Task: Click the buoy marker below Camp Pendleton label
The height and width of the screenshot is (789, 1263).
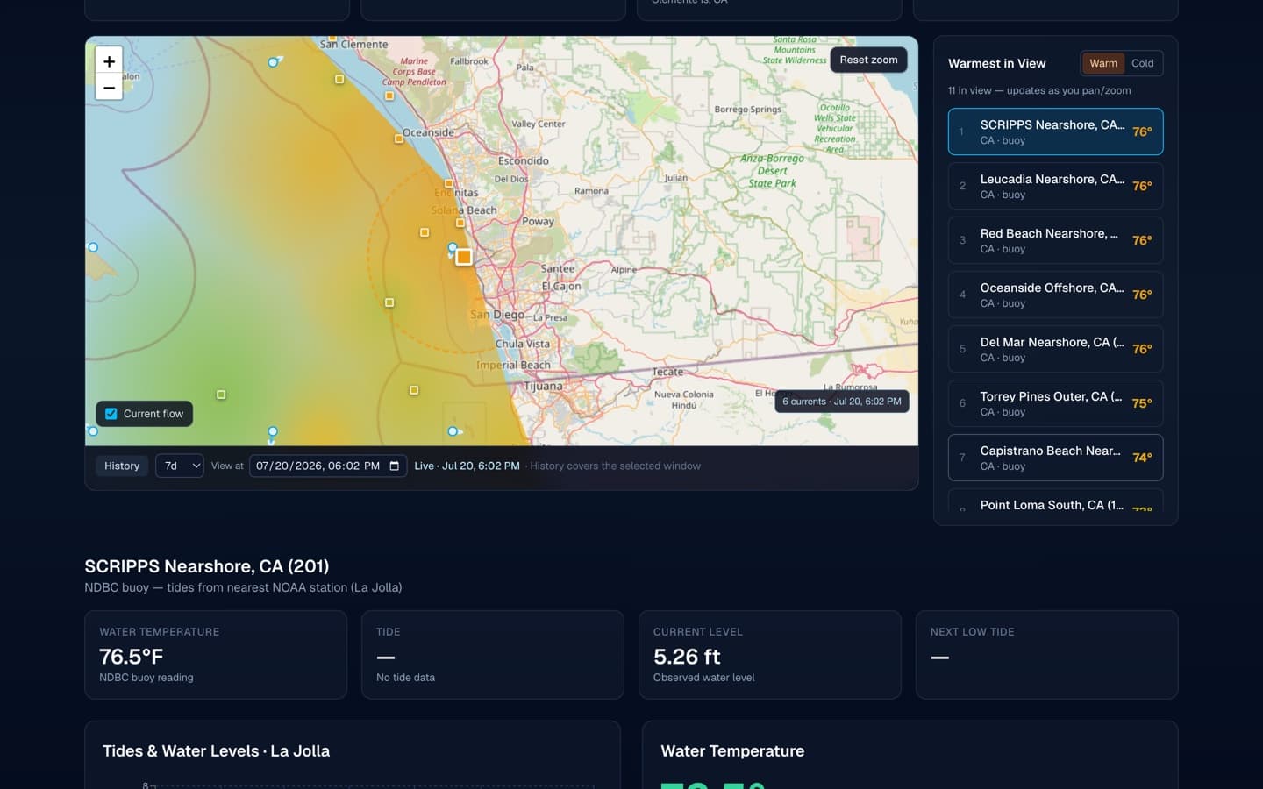Action: pyautogui.click(x=389, y=96)
